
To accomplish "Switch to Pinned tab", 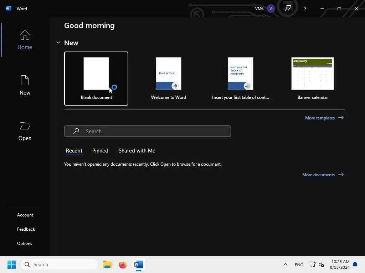I will coord(100,151).
